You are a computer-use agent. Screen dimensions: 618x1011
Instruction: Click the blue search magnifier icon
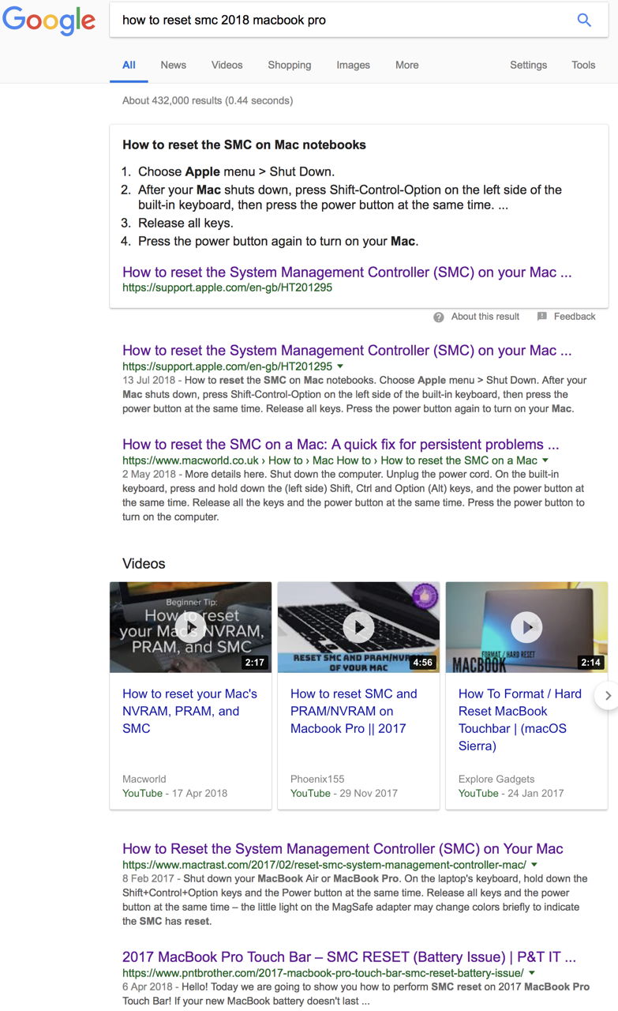(x=584, y=21)
